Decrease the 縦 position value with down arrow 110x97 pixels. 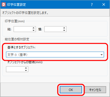tap(34, 30)
